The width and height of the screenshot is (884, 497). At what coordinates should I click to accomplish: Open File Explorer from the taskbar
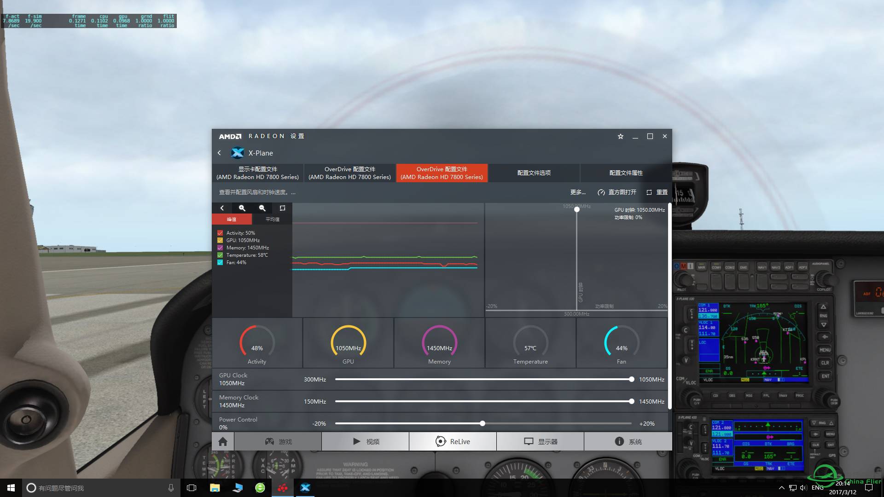click(x=215, y=488)
